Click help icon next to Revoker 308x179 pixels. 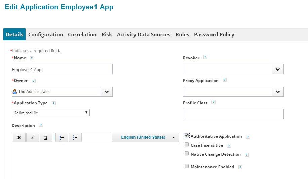pyautogui.click(x=205, y=57)
